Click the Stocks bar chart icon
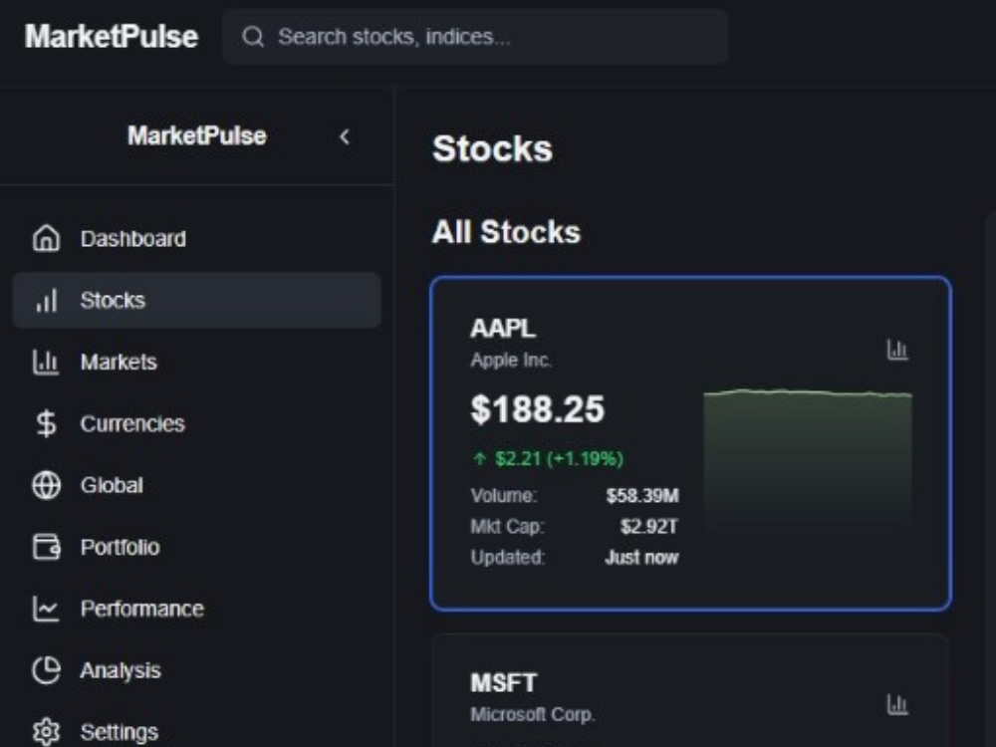Viewport: 996px width, 747px height. [46, 301]
